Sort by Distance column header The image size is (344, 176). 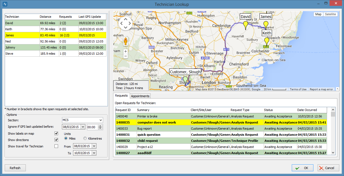[x=49, y=17]
